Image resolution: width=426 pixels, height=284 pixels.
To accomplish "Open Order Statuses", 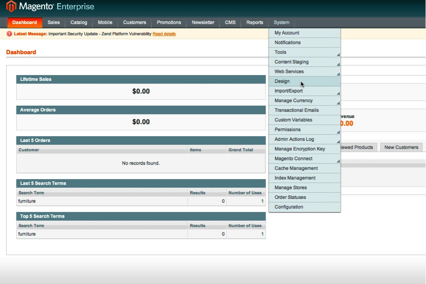I will (304, 197).
